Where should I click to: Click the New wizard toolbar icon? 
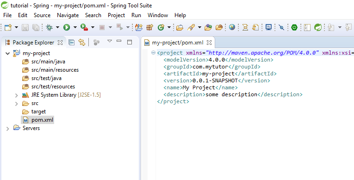(8, 27)
